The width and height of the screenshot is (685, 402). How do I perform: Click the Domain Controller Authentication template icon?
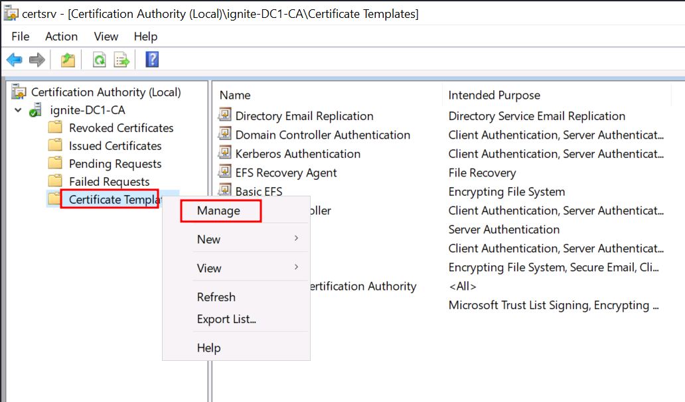(225, 133)
